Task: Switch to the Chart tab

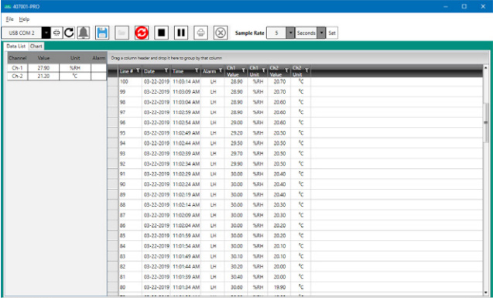Action: click(x=36, y=46)
